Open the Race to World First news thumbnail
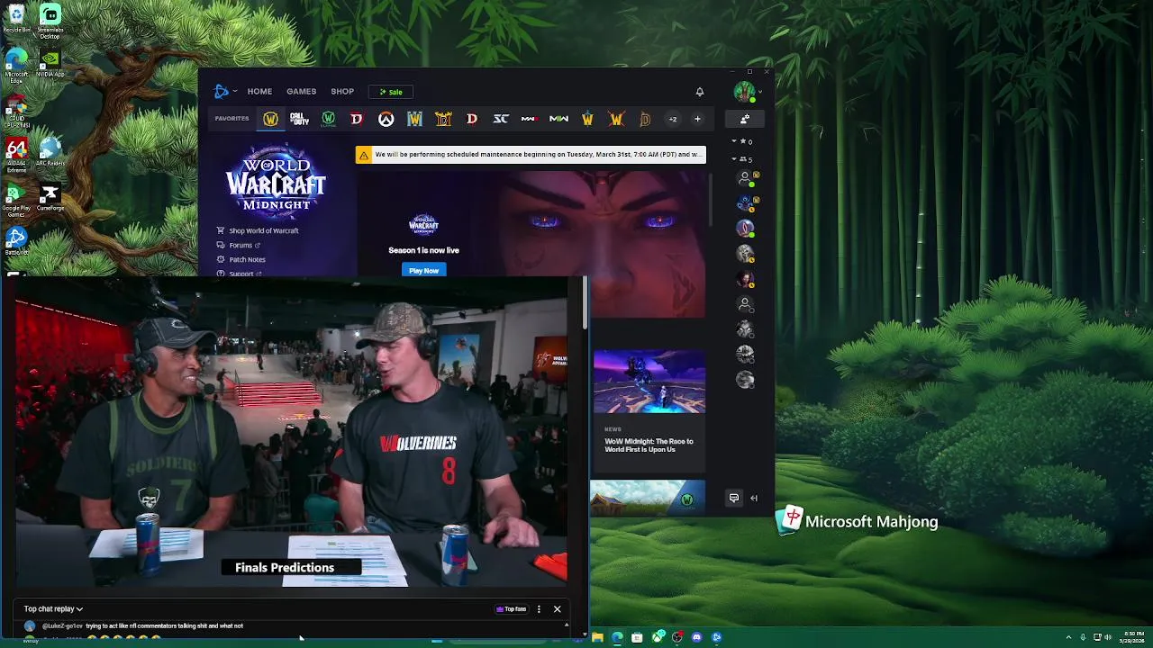This screenshot has height=648, width=1153. click(649, 382)
